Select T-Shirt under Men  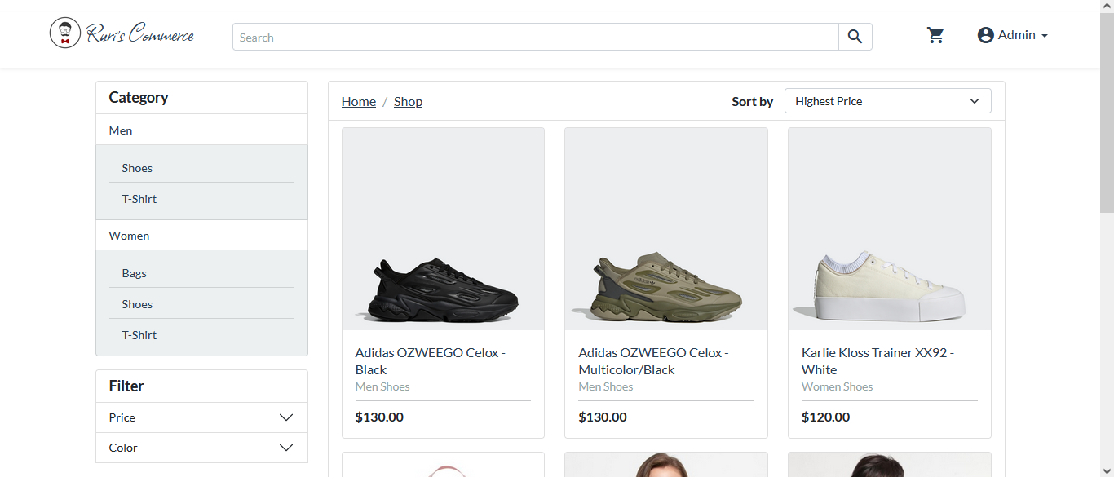139,198
